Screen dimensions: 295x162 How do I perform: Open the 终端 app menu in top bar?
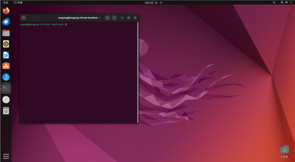click(x=18, y=2)
